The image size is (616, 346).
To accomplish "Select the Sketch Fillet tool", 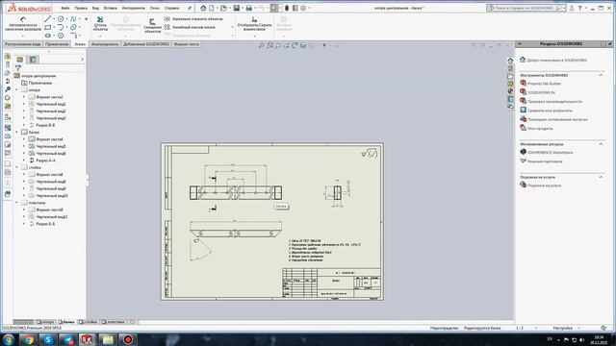I will [73, 36].
